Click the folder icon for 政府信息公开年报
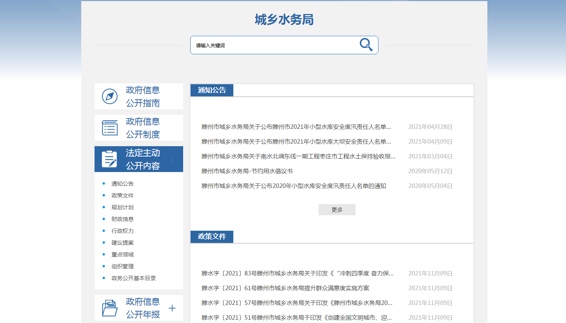The height and width of the screenshot is (323, 566). (110, 308)
